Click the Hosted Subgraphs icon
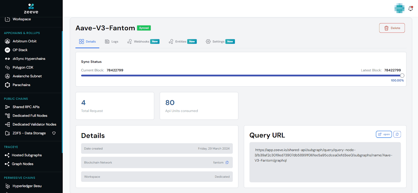The image size is (418, 193). pyautogui.click(x=7, y=155)
